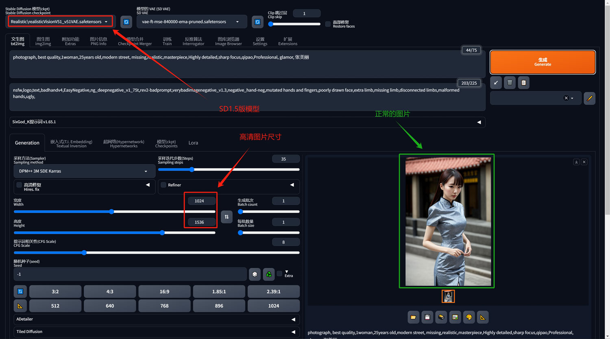Click the clipboard paste-styles icon

pyautogui.click(x=523, y=83)
